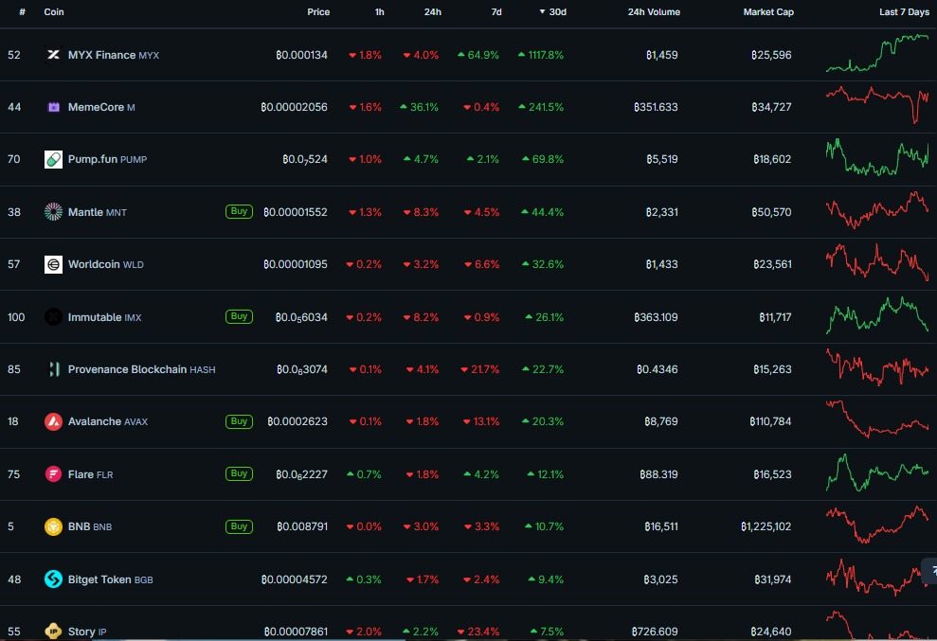Open the Bitget Token BGB link

(111, 579)
